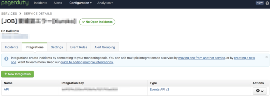270x97 pixels.
Task: Click the blurred integration key value
Action: (x=90, y=89)
